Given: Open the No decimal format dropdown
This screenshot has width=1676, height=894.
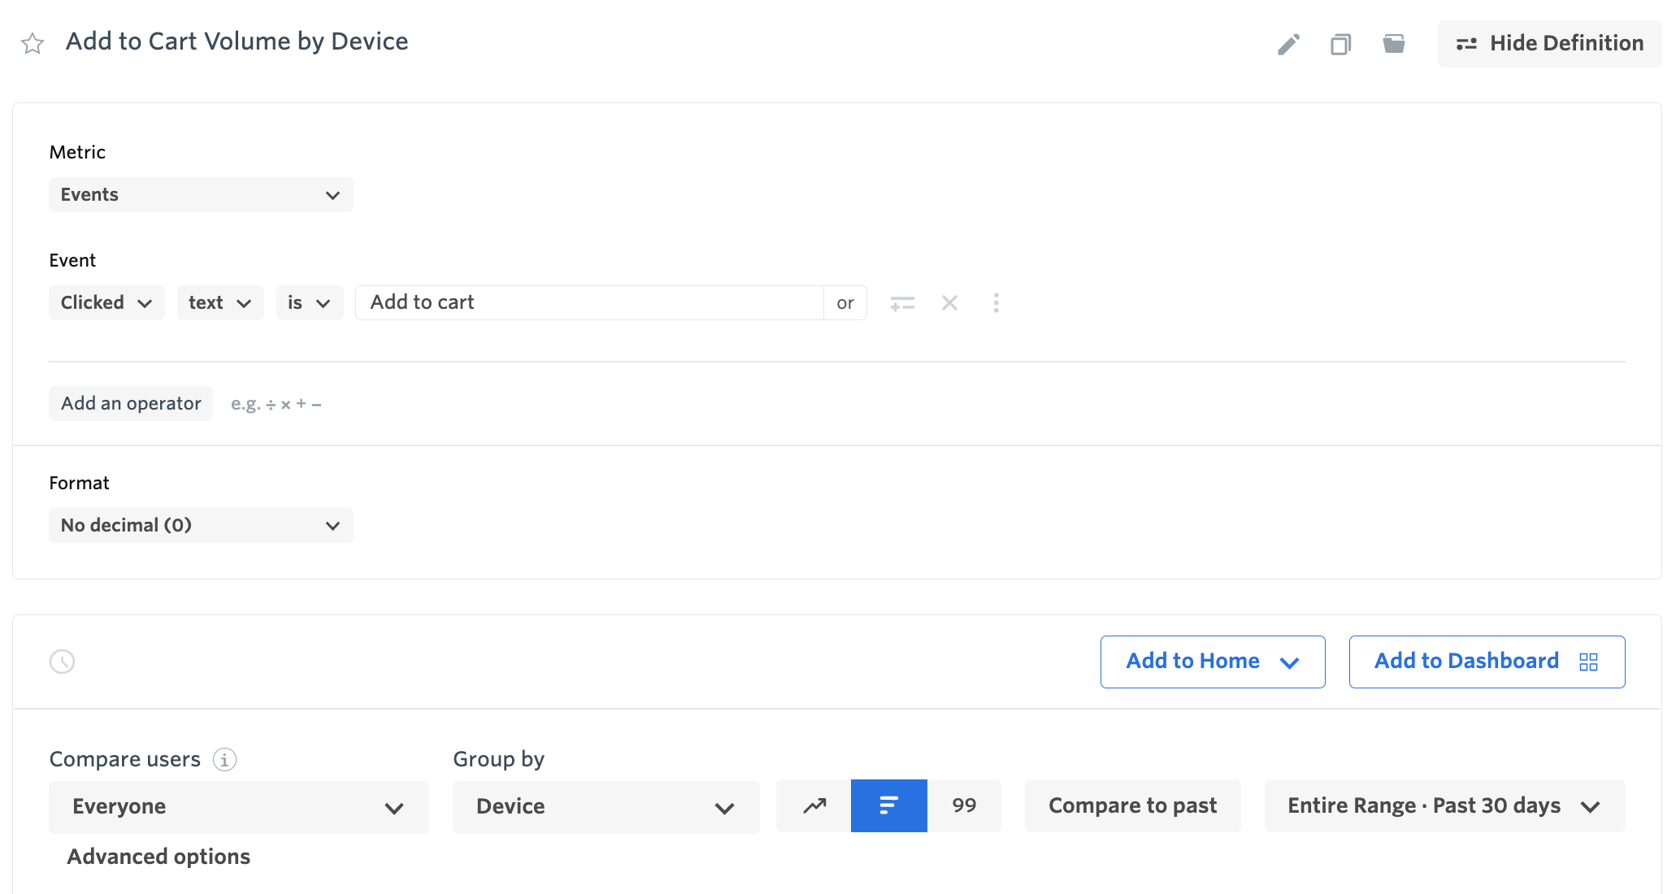Looking at the screenshot, I should click(201, 525).
